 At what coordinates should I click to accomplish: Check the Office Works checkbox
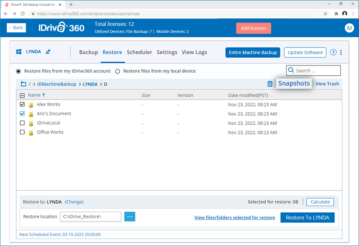pos(22,132)
